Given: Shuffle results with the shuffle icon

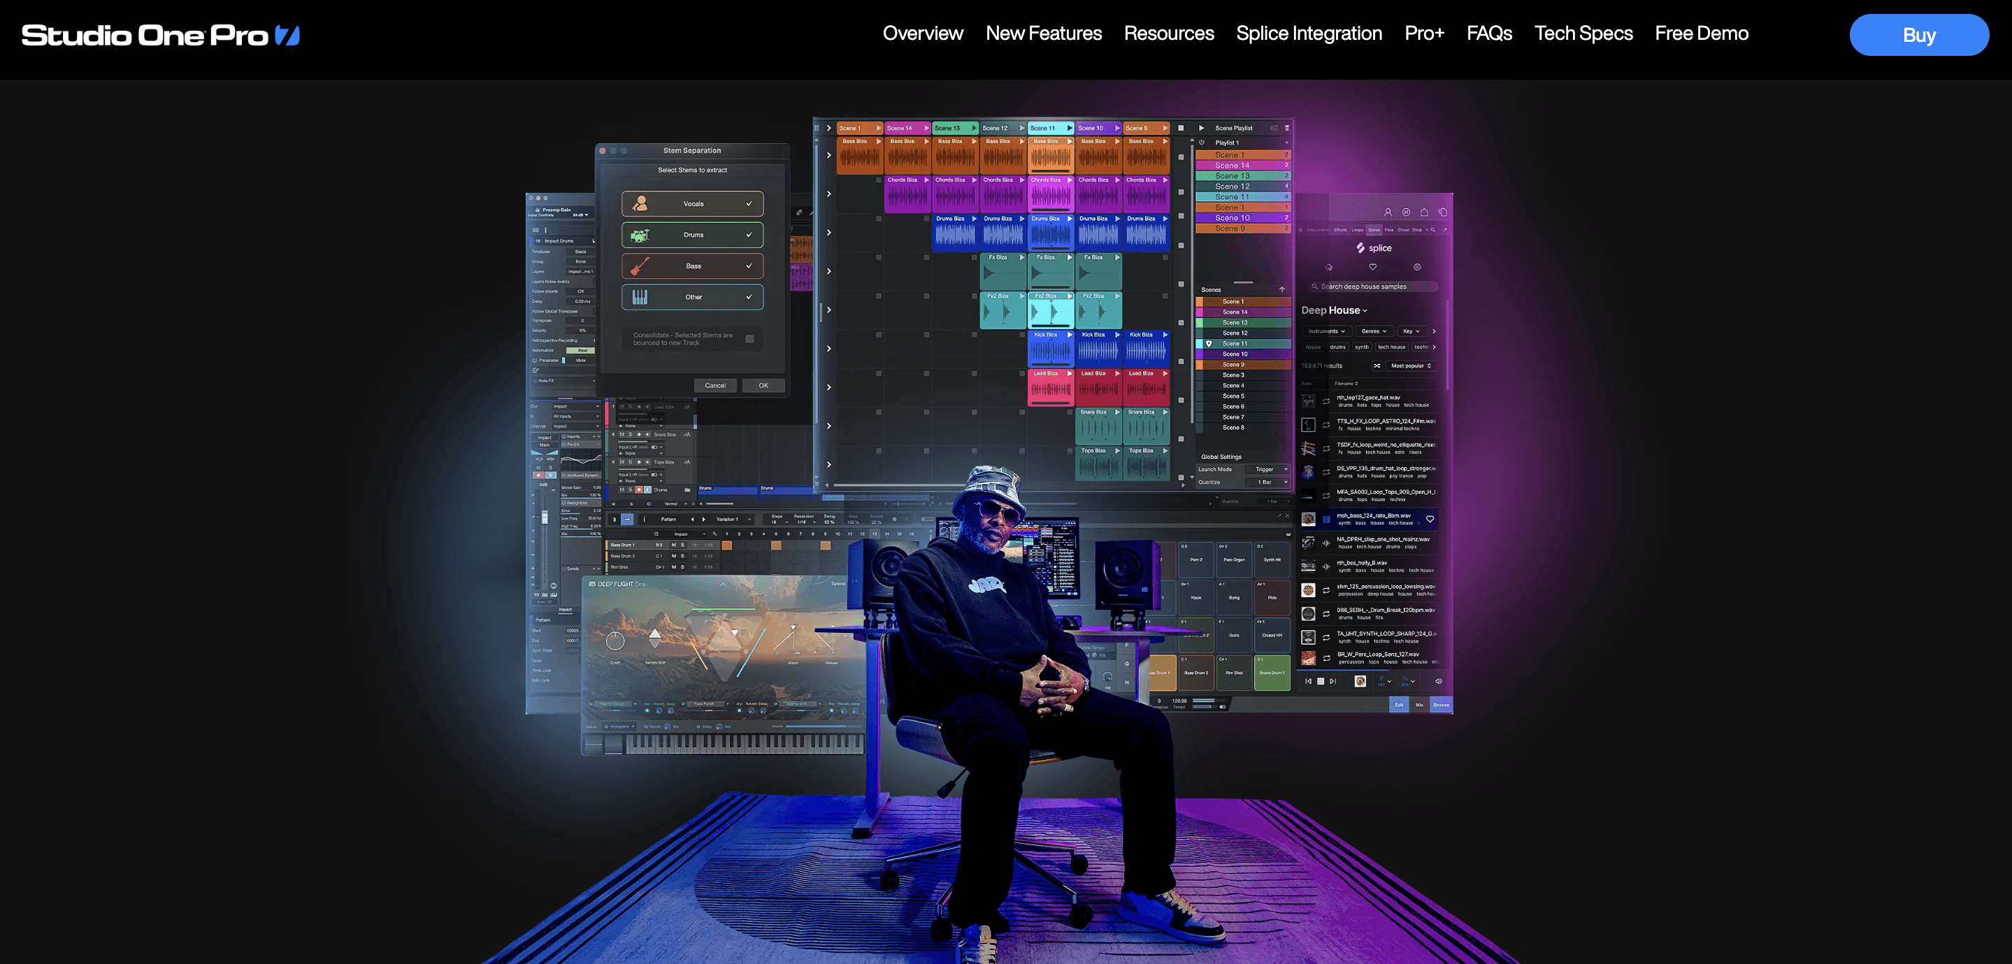Looking at the screenshot, I should coord(1378,366).
